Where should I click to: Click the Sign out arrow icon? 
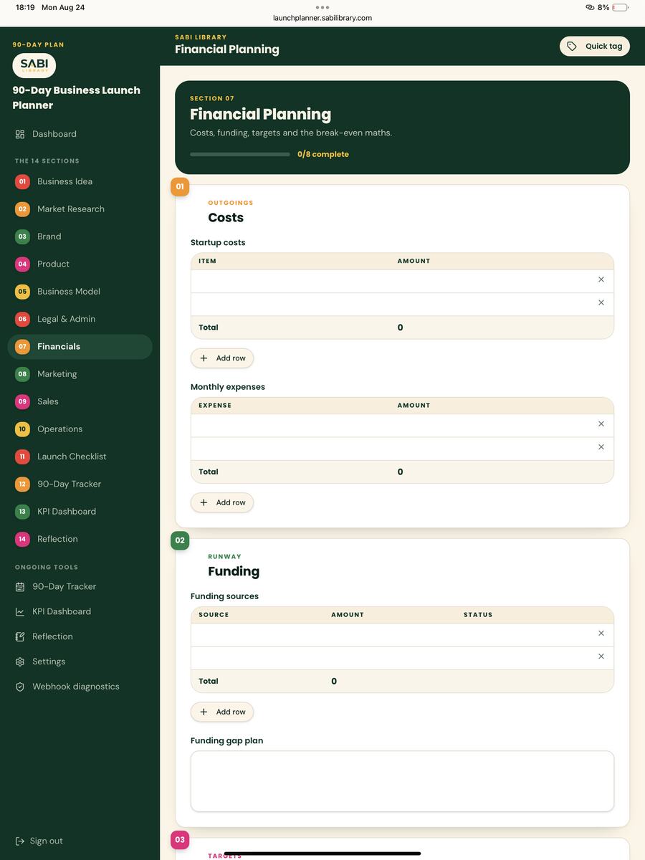[20, 841]
